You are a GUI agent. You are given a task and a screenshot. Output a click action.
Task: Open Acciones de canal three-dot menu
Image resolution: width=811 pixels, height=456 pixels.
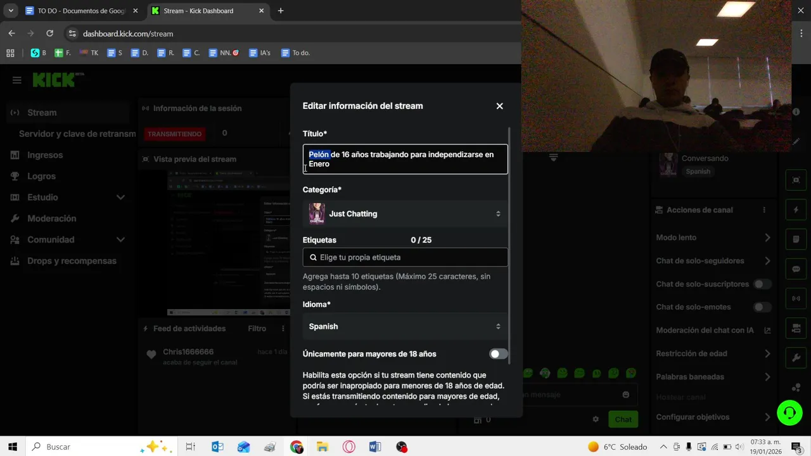point(764,210)
